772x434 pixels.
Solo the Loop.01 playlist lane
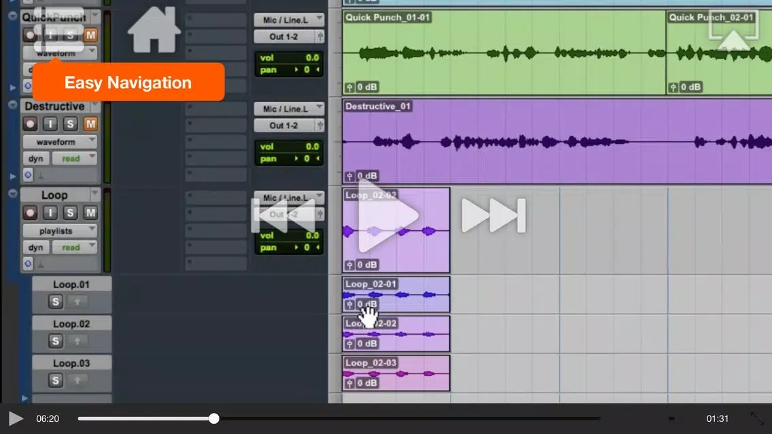(56, 302)
